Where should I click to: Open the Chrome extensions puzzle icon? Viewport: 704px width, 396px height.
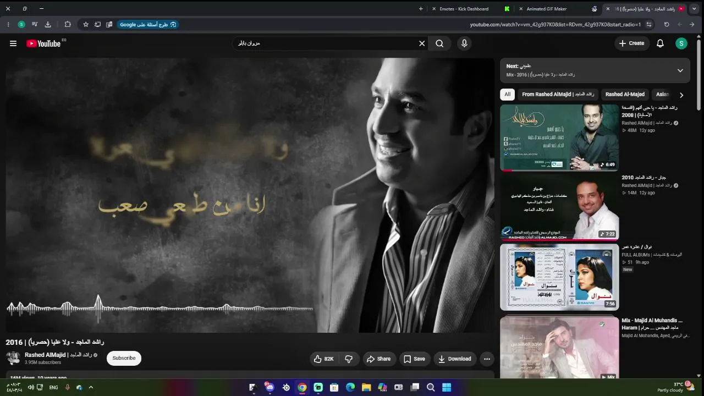pos(68,24)
